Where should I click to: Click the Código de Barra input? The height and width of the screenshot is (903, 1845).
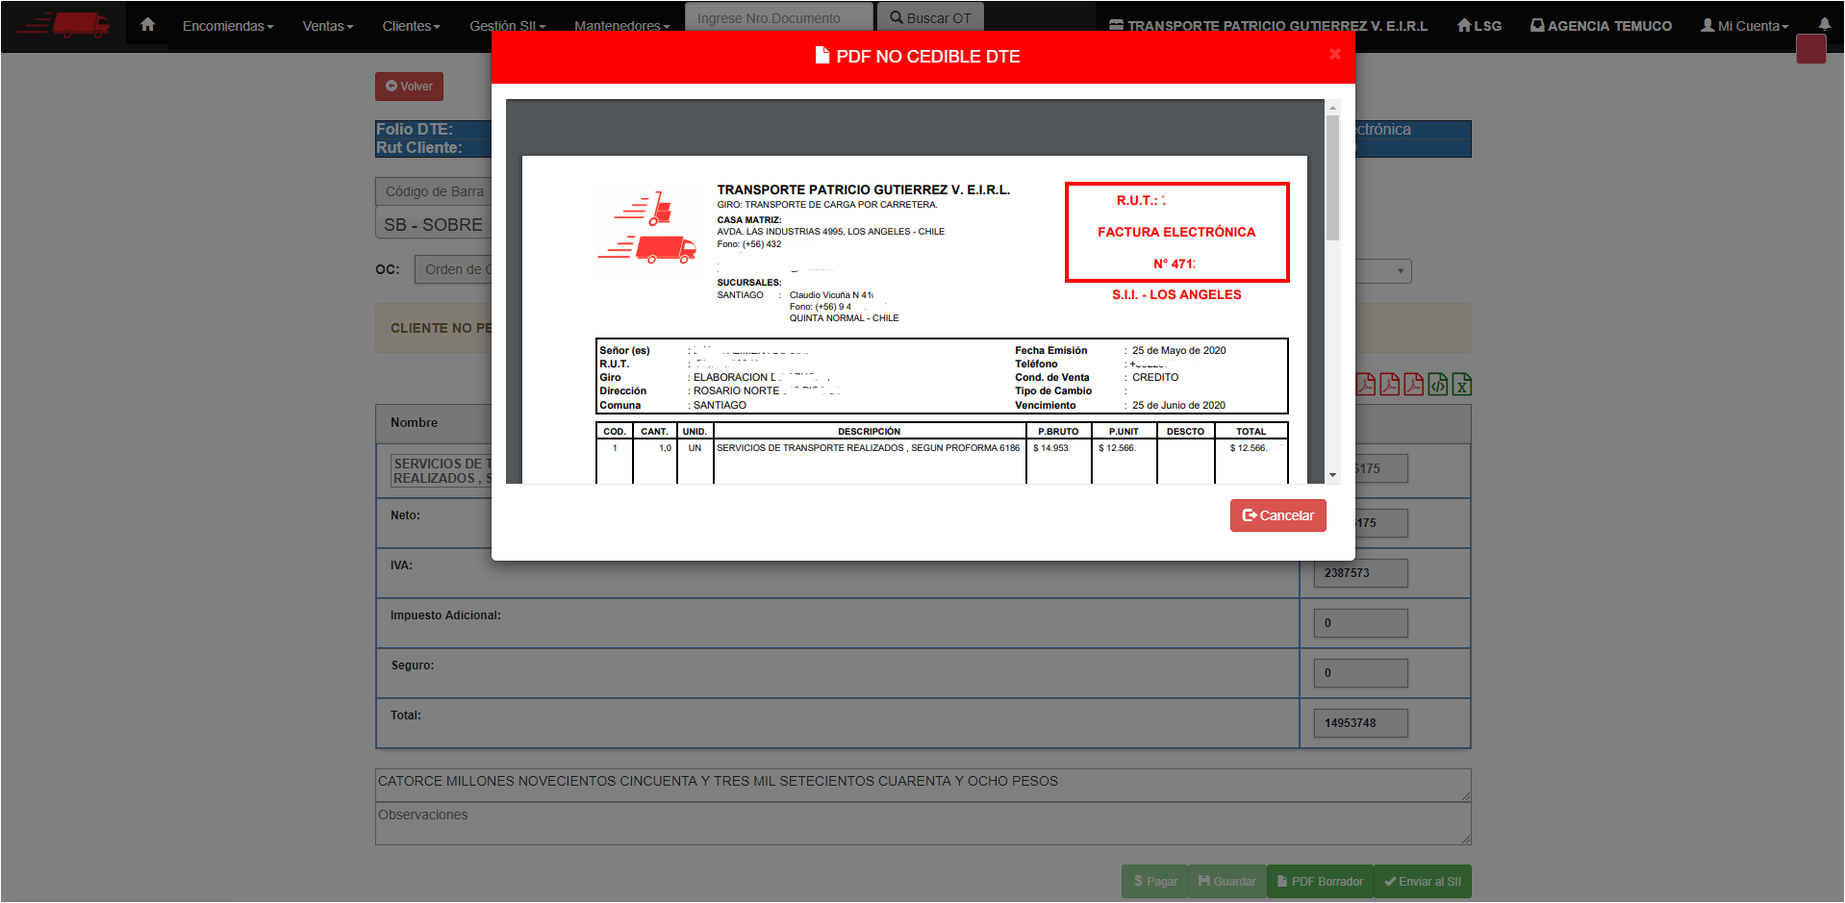click(x=434, y=191)
